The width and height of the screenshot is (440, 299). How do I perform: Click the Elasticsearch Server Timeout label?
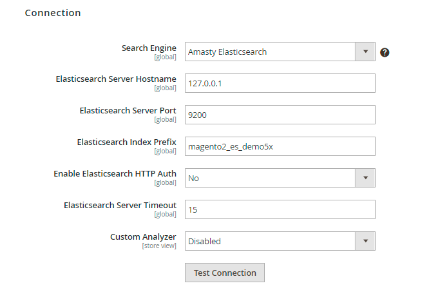[120, 205]
